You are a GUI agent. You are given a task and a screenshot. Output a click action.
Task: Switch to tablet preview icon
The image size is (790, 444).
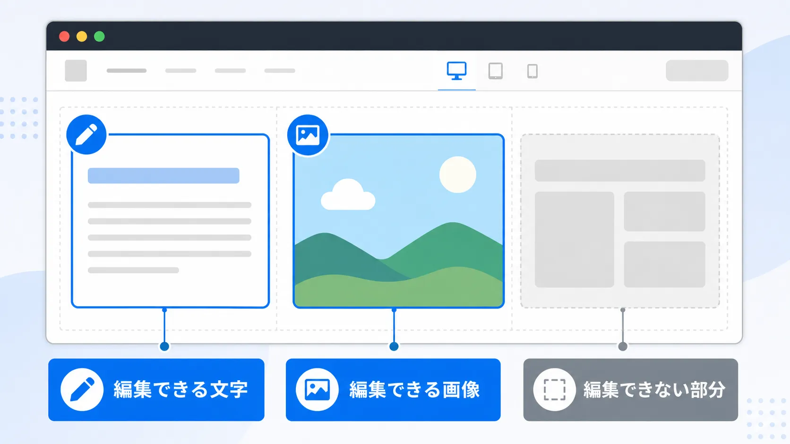click(495, 71)
